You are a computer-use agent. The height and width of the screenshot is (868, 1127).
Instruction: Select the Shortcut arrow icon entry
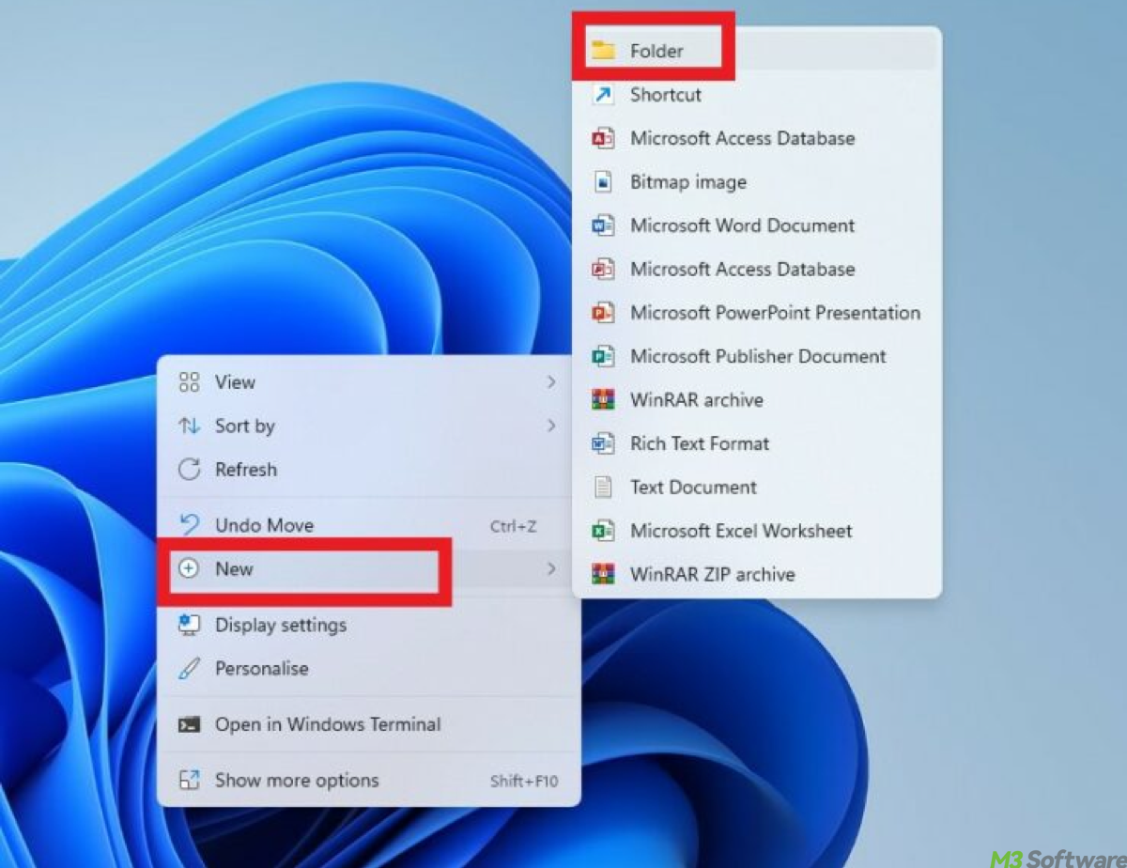coord(603,95)
